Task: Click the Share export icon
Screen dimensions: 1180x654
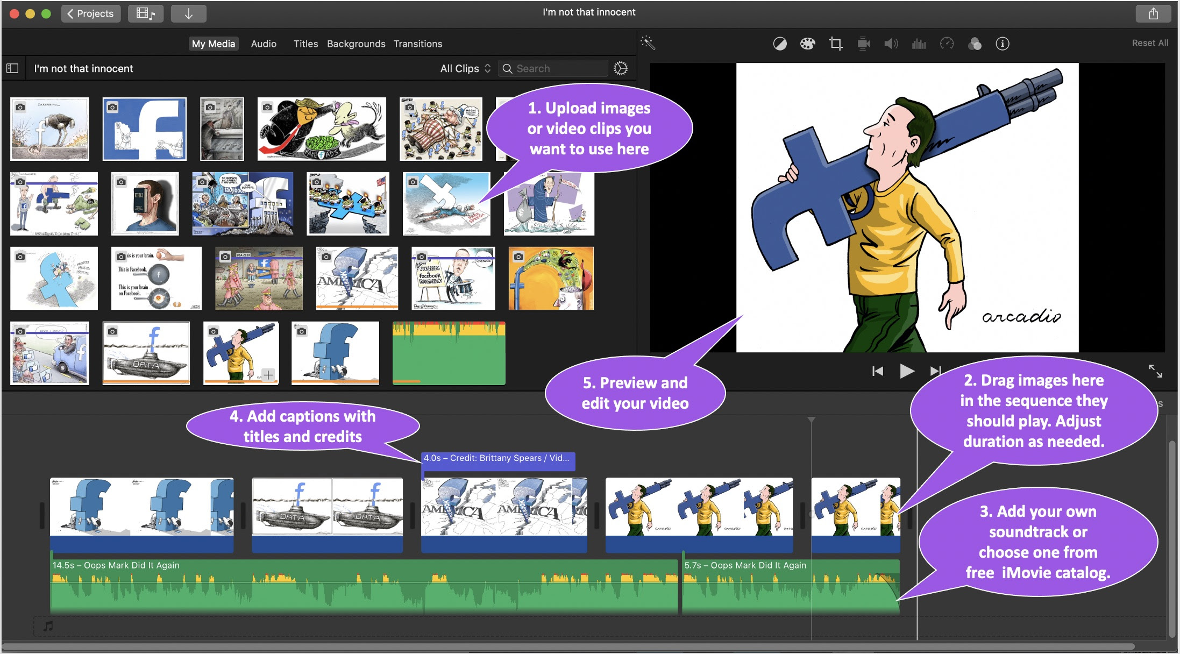Action: (1153, 13)
